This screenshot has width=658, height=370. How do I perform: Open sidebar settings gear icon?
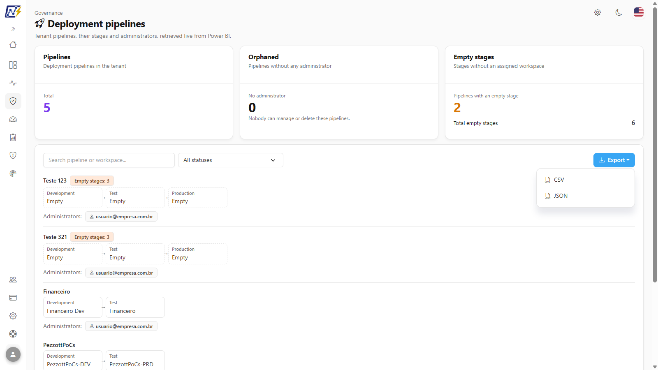[x=13, y=316]
